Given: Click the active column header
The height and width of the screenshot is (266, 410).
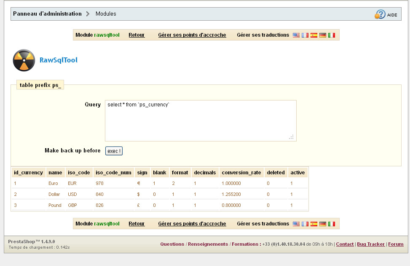Looking at the screenshot, I should pos(297,172).
